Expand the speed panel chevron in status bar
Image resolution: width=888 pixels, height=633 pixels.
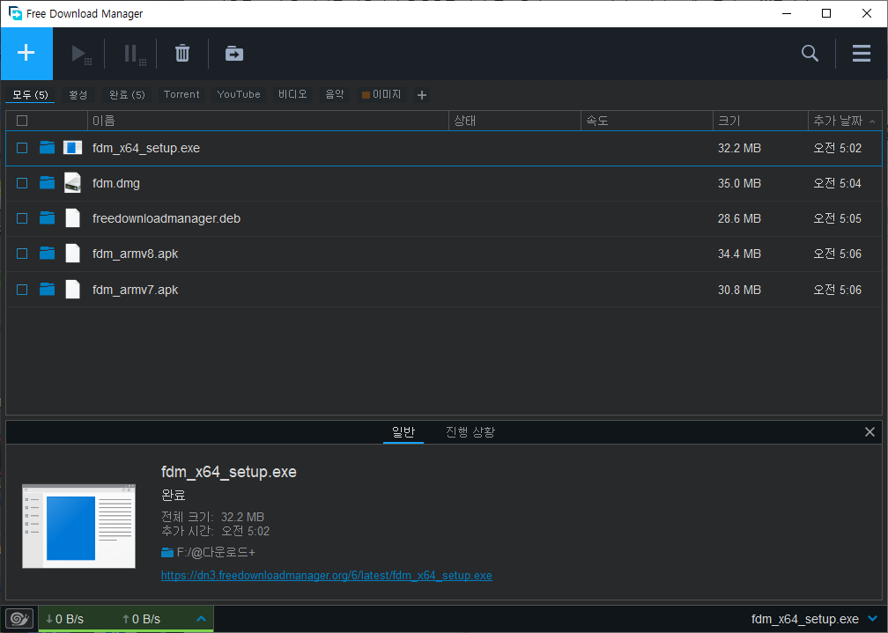pyautogui.click(x=201, y=619)
